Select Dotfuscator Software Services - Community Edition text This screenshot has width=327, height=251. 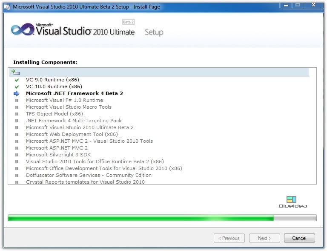pos(89,175)
